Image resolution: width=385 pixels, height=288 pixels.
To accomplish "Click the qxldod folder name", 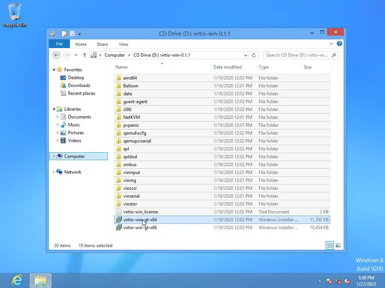I will 130,157.
